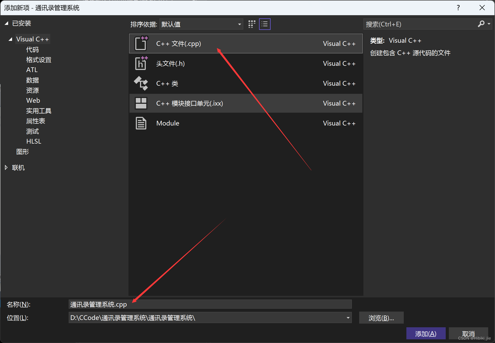Select the 'C++ 文件(.cpp)' row text
Image resolution: width=495 pixels, height=343 pixels.
179,43
